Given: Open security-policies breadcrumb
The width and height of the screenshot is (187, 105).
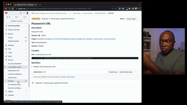Looking at the screenshot, I should click(88, 13).
